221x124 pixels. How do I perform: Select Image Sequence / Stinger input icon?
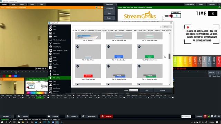(x=50, y=50)
